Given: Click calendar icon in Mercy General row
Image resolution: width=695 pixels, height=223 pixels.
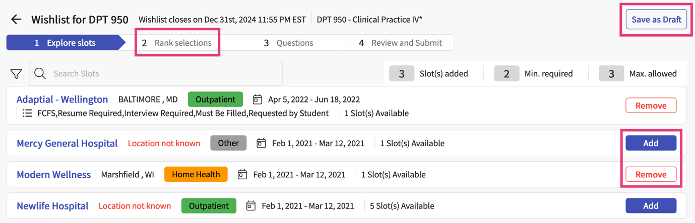Looking at the screenshot, I should coord(261,143).
